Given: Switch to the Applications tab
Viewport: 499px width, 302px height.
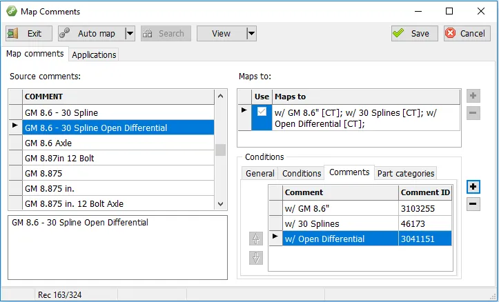Looking at the screenshot, I should [x=94, y=54].
